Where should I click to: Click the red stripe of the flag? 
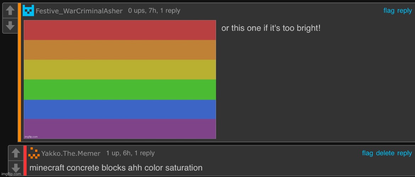click(x=120, y=30)
